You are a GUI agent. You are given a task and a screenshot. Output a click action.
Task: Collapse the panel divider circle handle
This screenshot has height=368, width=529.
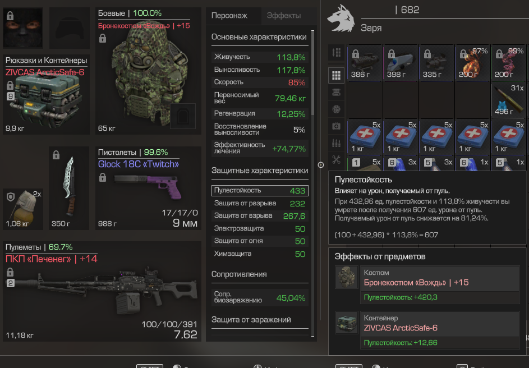[x=321, y=165]
